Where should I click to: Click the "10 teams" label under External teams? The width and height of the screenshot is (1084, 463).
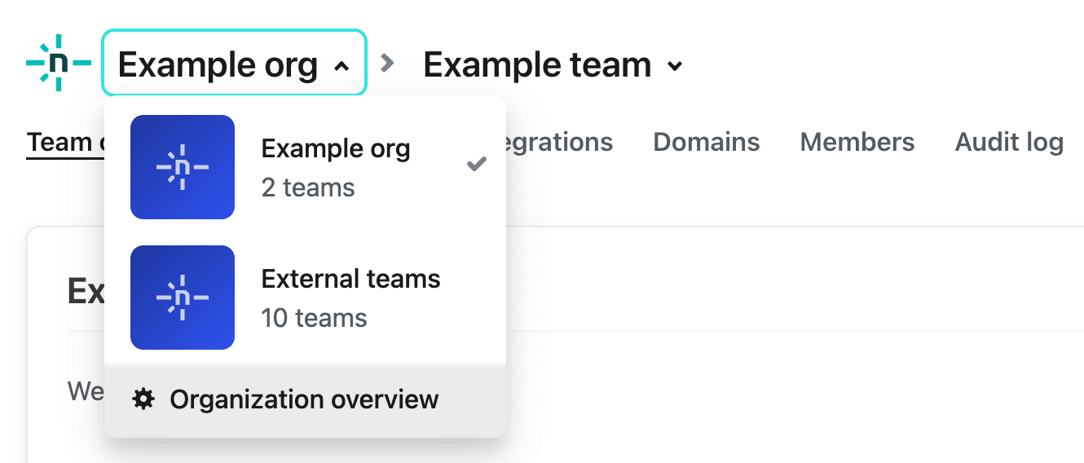tap(314, 318)
